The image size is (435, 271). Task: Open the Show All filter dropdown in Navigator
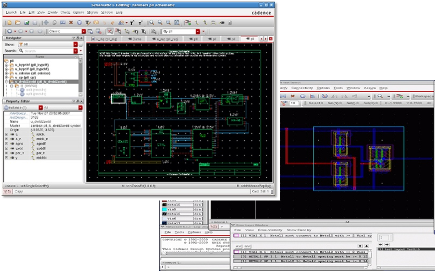click(75, 44)
